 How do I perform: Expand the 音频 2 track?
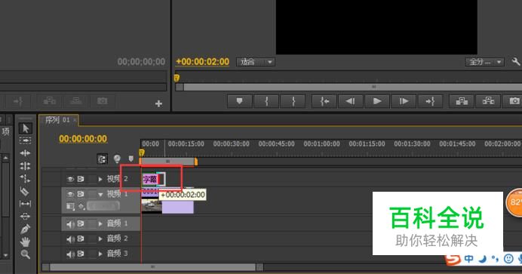click(100, 239)
